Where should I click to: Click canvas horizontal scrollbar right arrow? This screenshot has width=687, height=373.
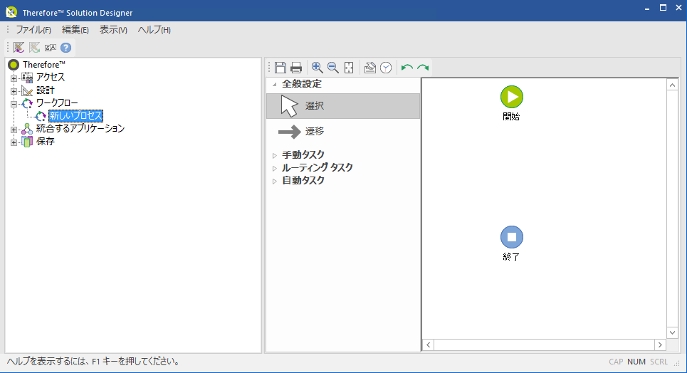[660, 345]
